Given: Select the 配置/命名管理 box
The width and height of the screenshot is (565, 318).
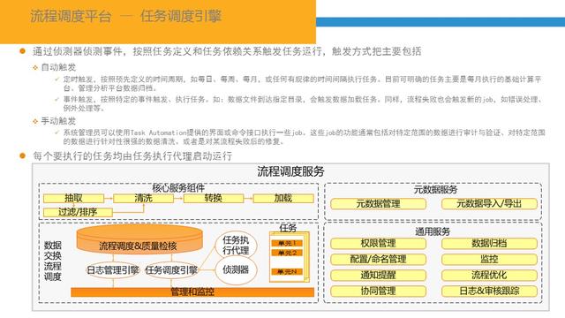Looking at the screenshot, I should tap(378, 259).
